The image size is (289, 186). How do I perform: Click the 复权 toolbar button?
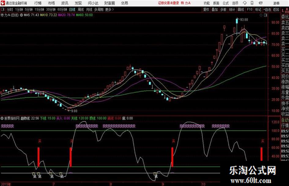(x=206, y=9)
